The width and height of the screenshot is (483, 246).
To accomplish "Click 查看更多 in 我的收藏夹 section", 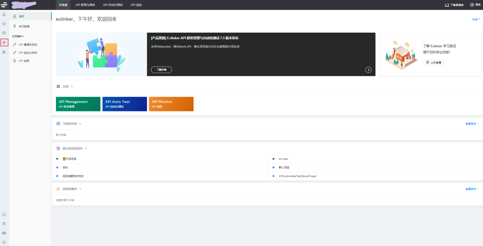I will pos(472,189).
